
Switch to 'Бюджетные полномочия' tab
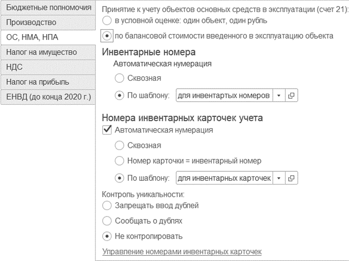48,7
